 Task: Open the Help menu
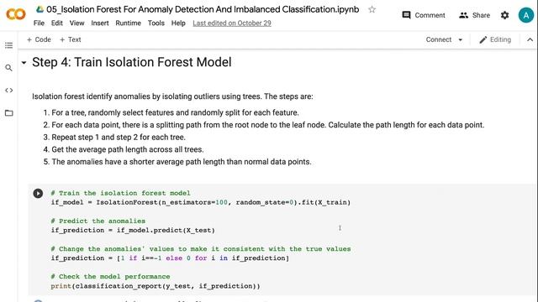pyautogui.click(x=178, y=23)
